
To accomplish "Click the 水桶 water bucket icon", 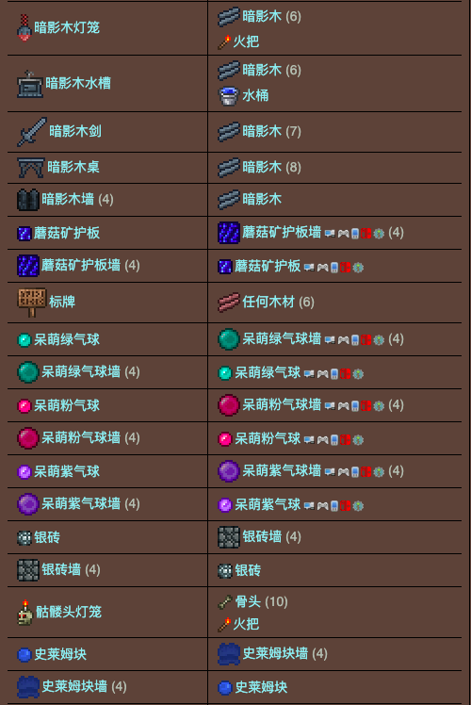I will click(x=228, y=96).
